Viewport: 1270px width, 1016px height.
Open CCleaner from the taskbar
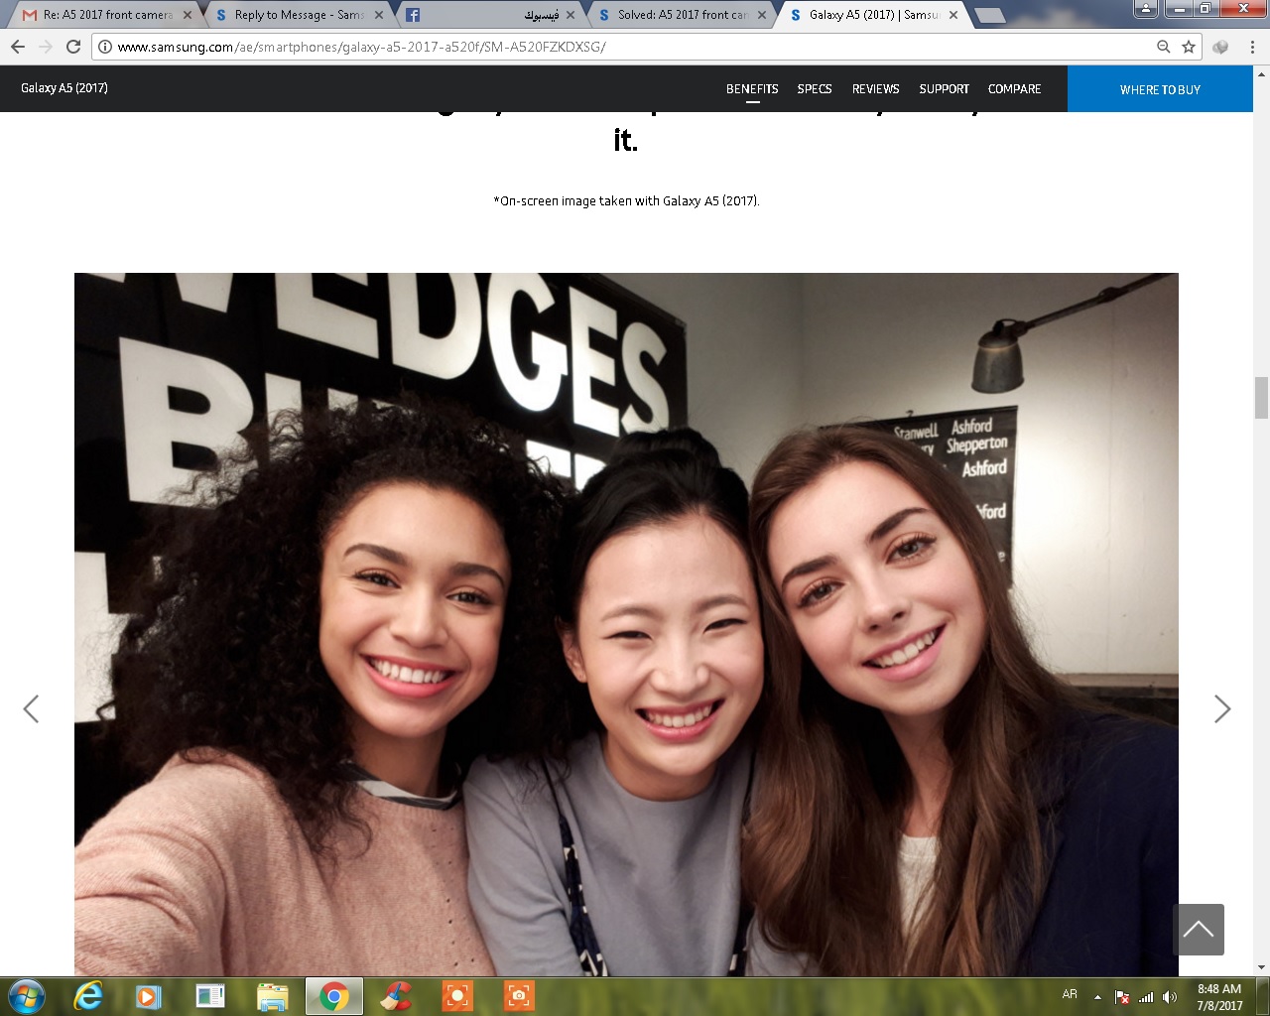(396, 995)
